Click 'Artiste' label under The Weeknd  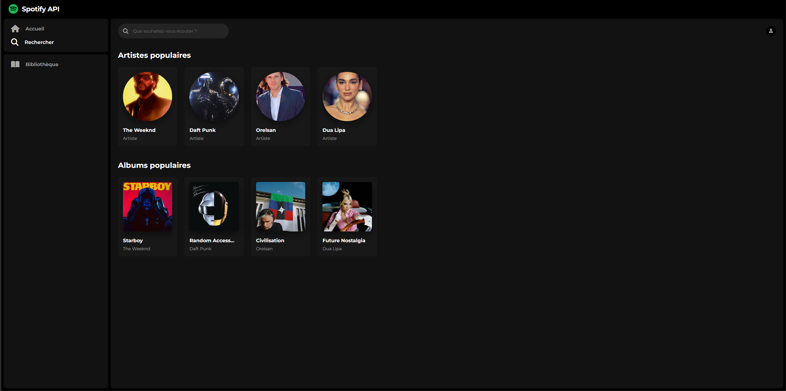click(130, 138)
